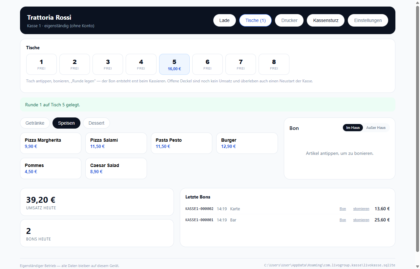Add Pasta Pesto to the Bon
420x269 pixels.
pyautogui.click(x=181, y=143)
